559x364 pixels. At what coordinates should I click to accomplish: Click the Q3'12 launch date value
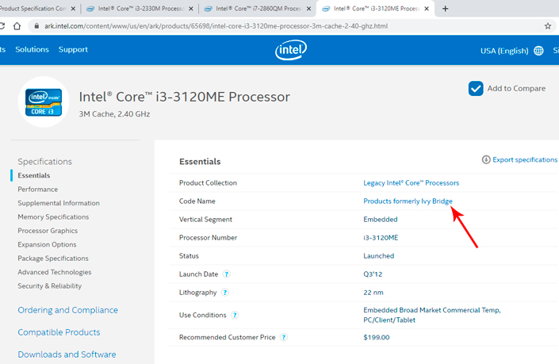pyautogui.click(x=373, y=274)
